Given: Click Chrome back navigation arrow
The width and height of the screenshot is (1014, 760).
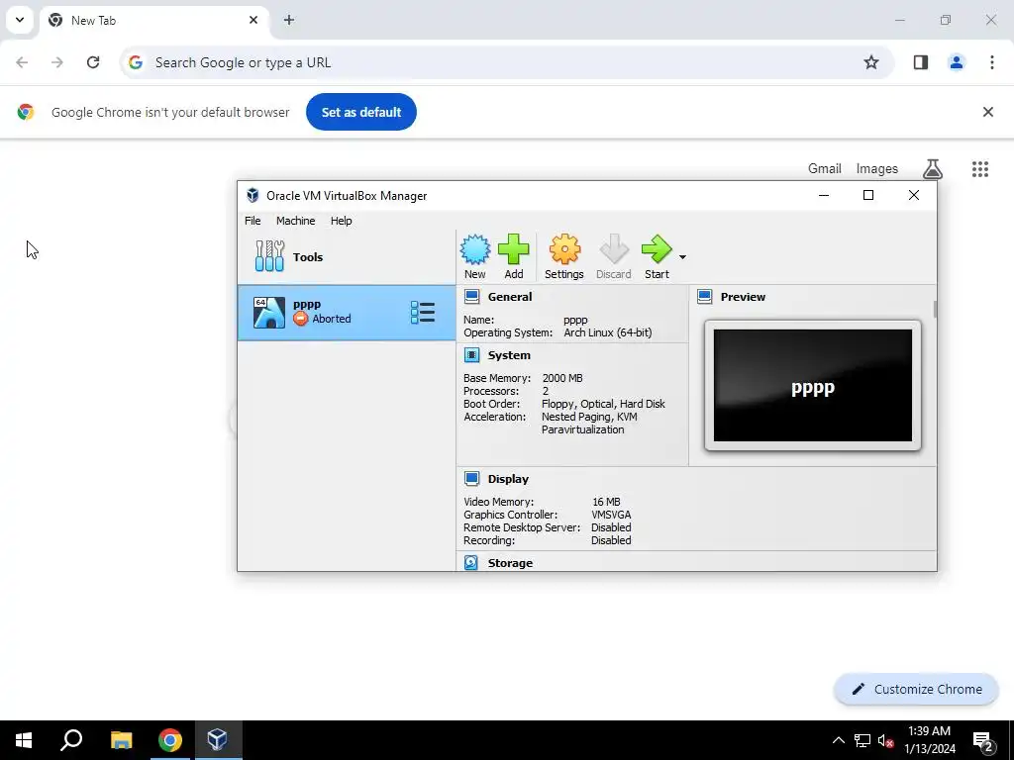Looking at the screenshot, I should (22, 62).
